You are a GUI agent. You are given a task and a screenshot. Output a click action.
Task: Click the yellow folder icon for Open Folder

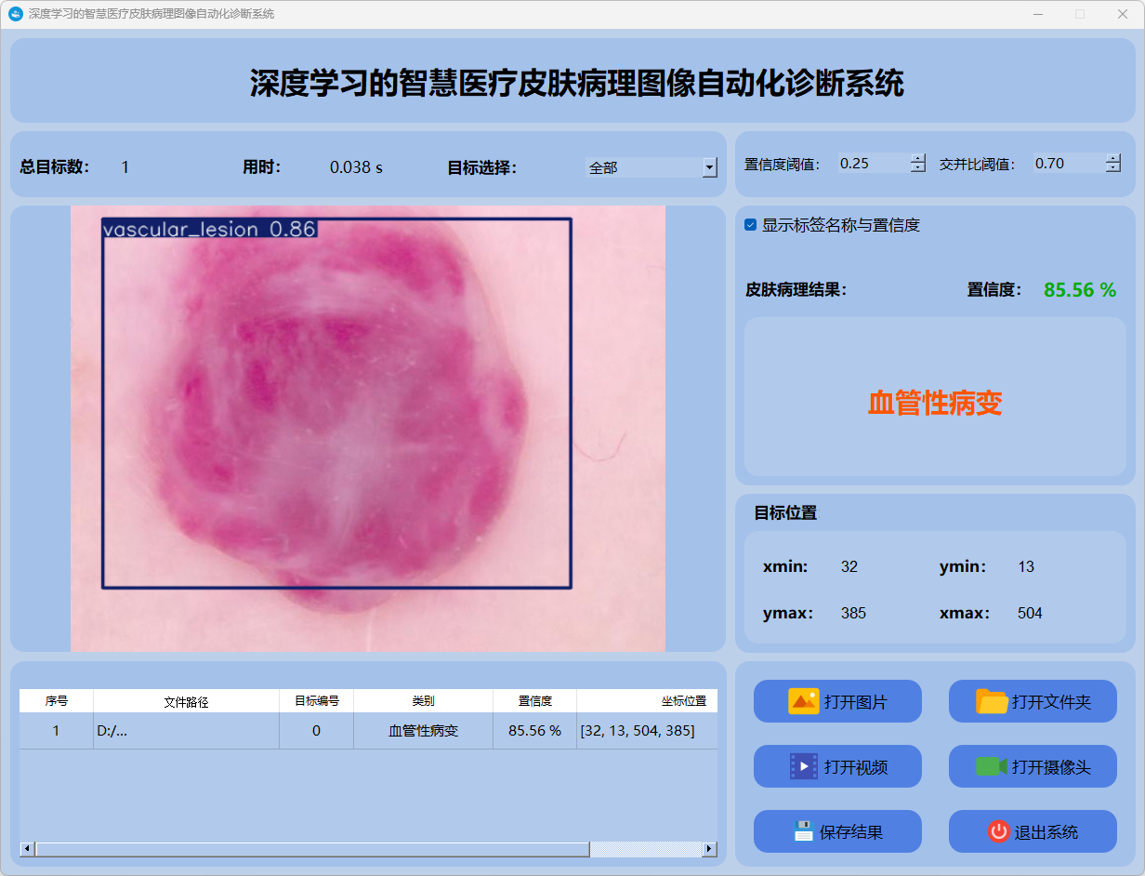click(x=992, y=701)
